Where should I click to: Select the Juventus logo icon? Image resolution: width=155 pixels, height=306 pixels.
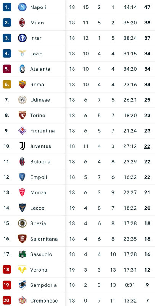(22, 146)
